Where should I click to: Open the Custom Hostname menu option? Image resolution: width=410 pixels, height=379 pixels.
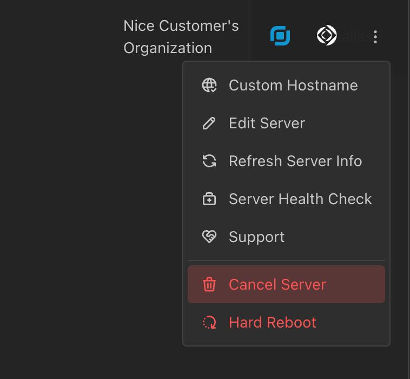[293, 86]
